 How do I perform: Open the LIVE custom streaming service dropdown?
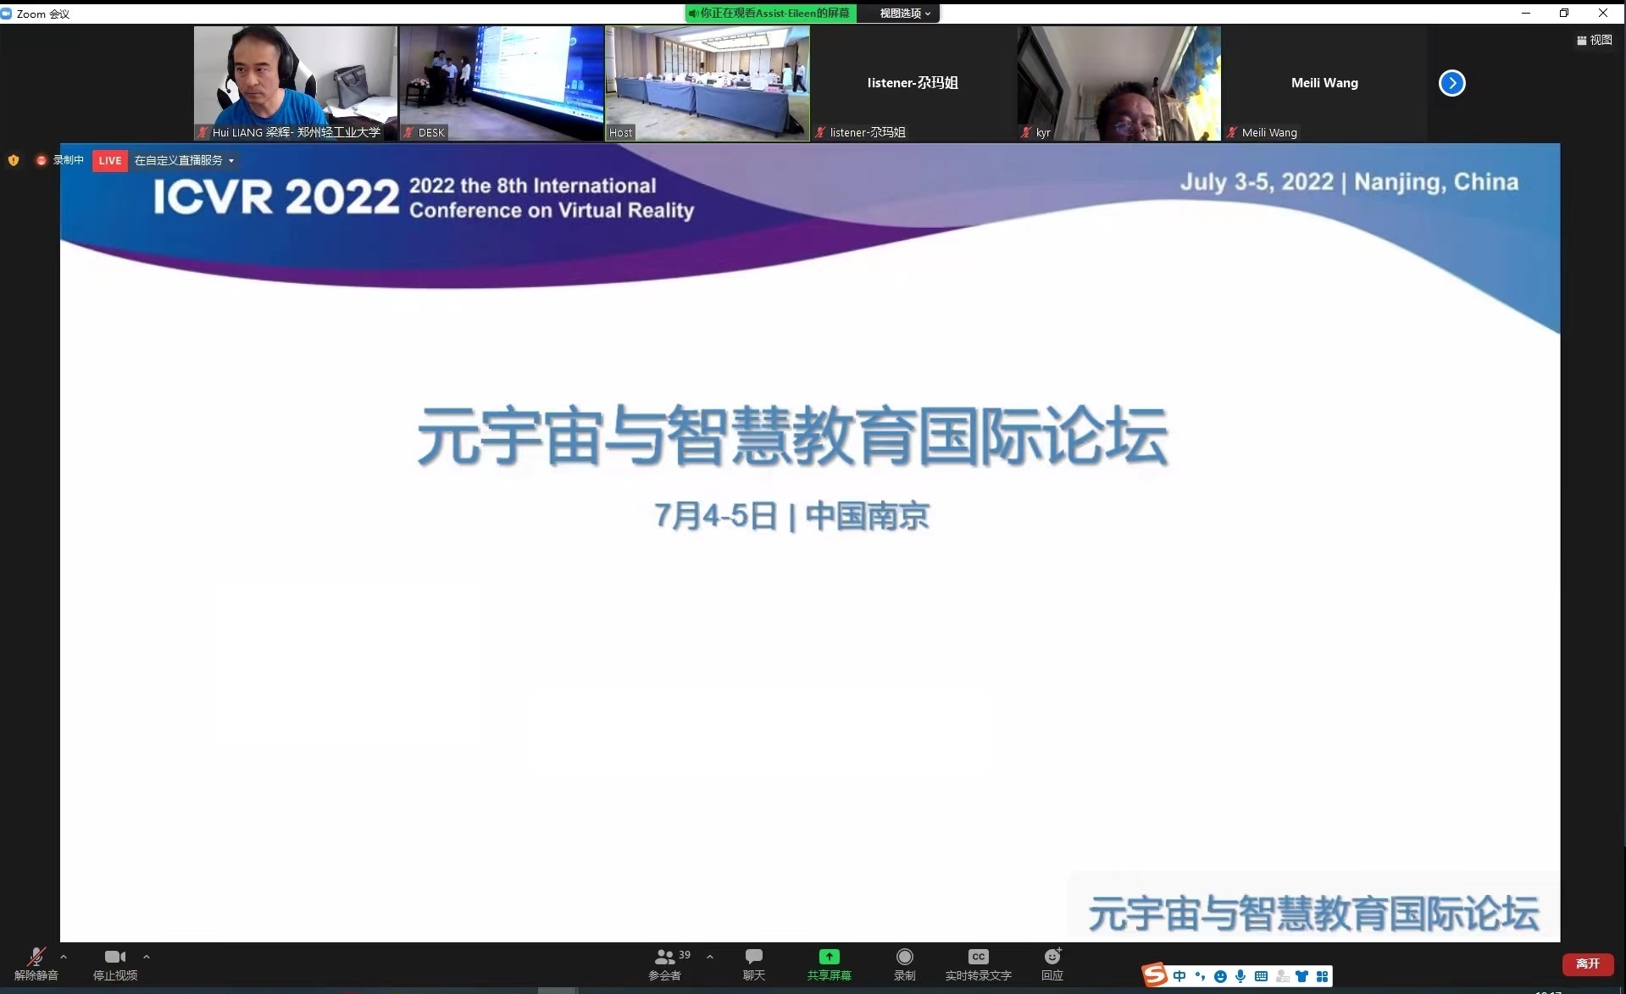(184, 160)
